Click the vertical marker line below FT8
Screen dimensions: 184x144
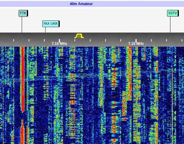pos(22,25)
